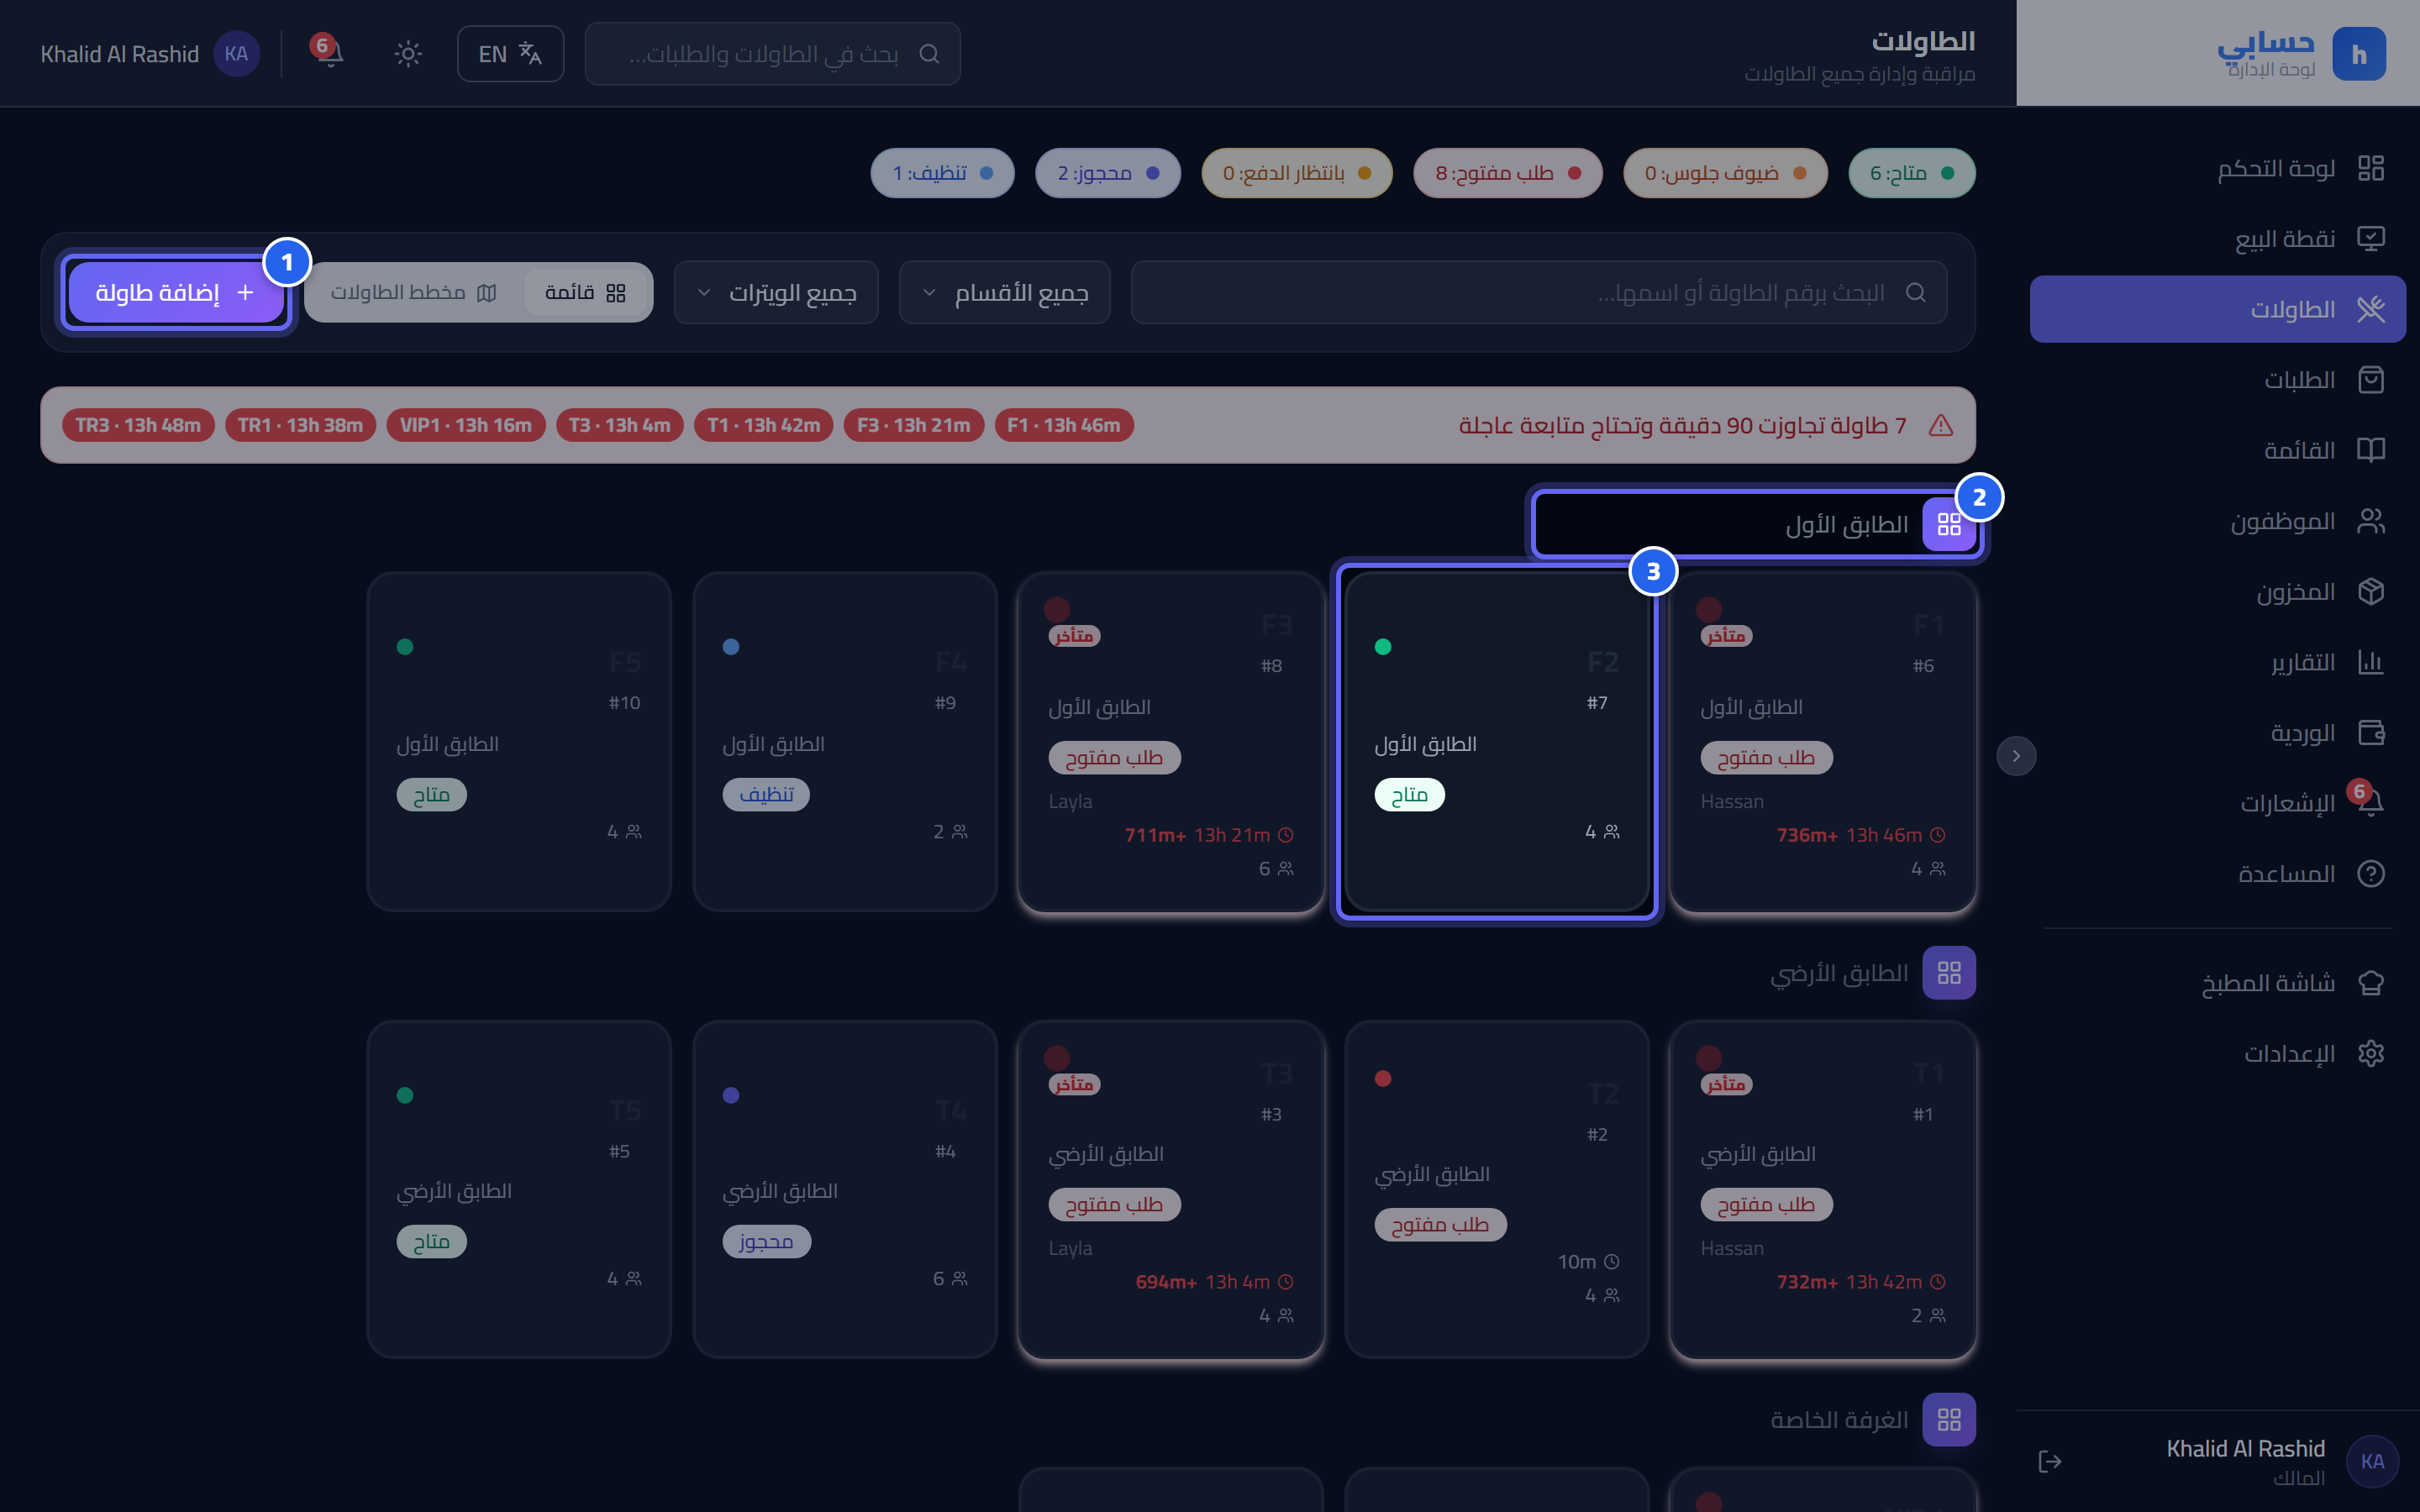Click the seats icon on table F2 card
Image resolution: width=2420 pixels, height=1512 pixels.
click(1612, 832)
